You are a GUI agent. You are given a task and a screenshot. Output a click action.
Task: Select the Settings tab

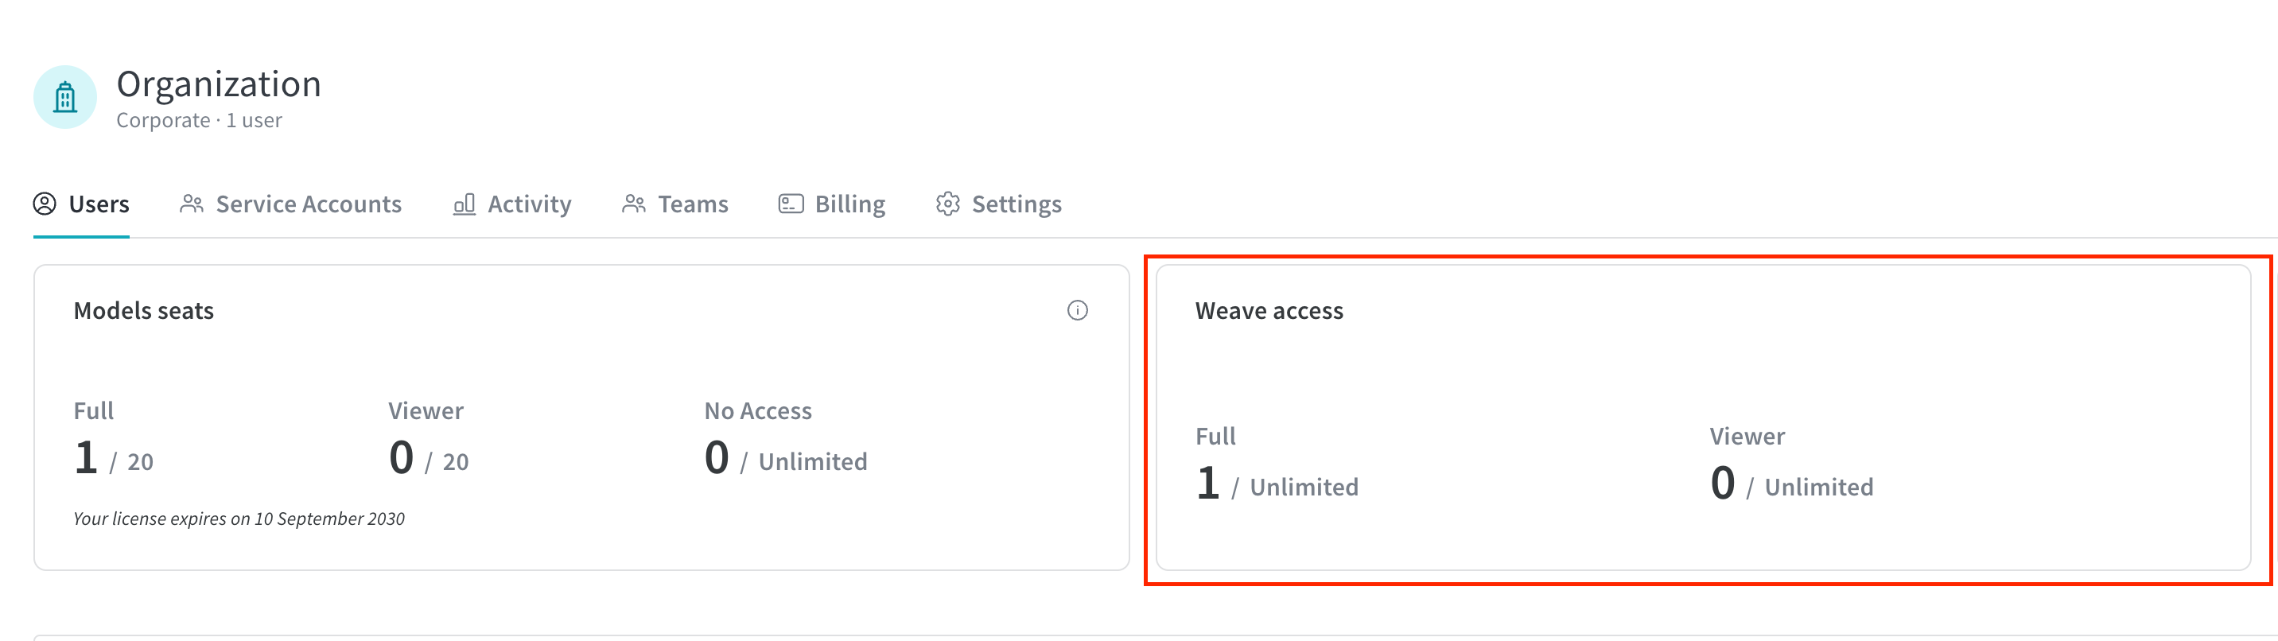tap(998, 204)
